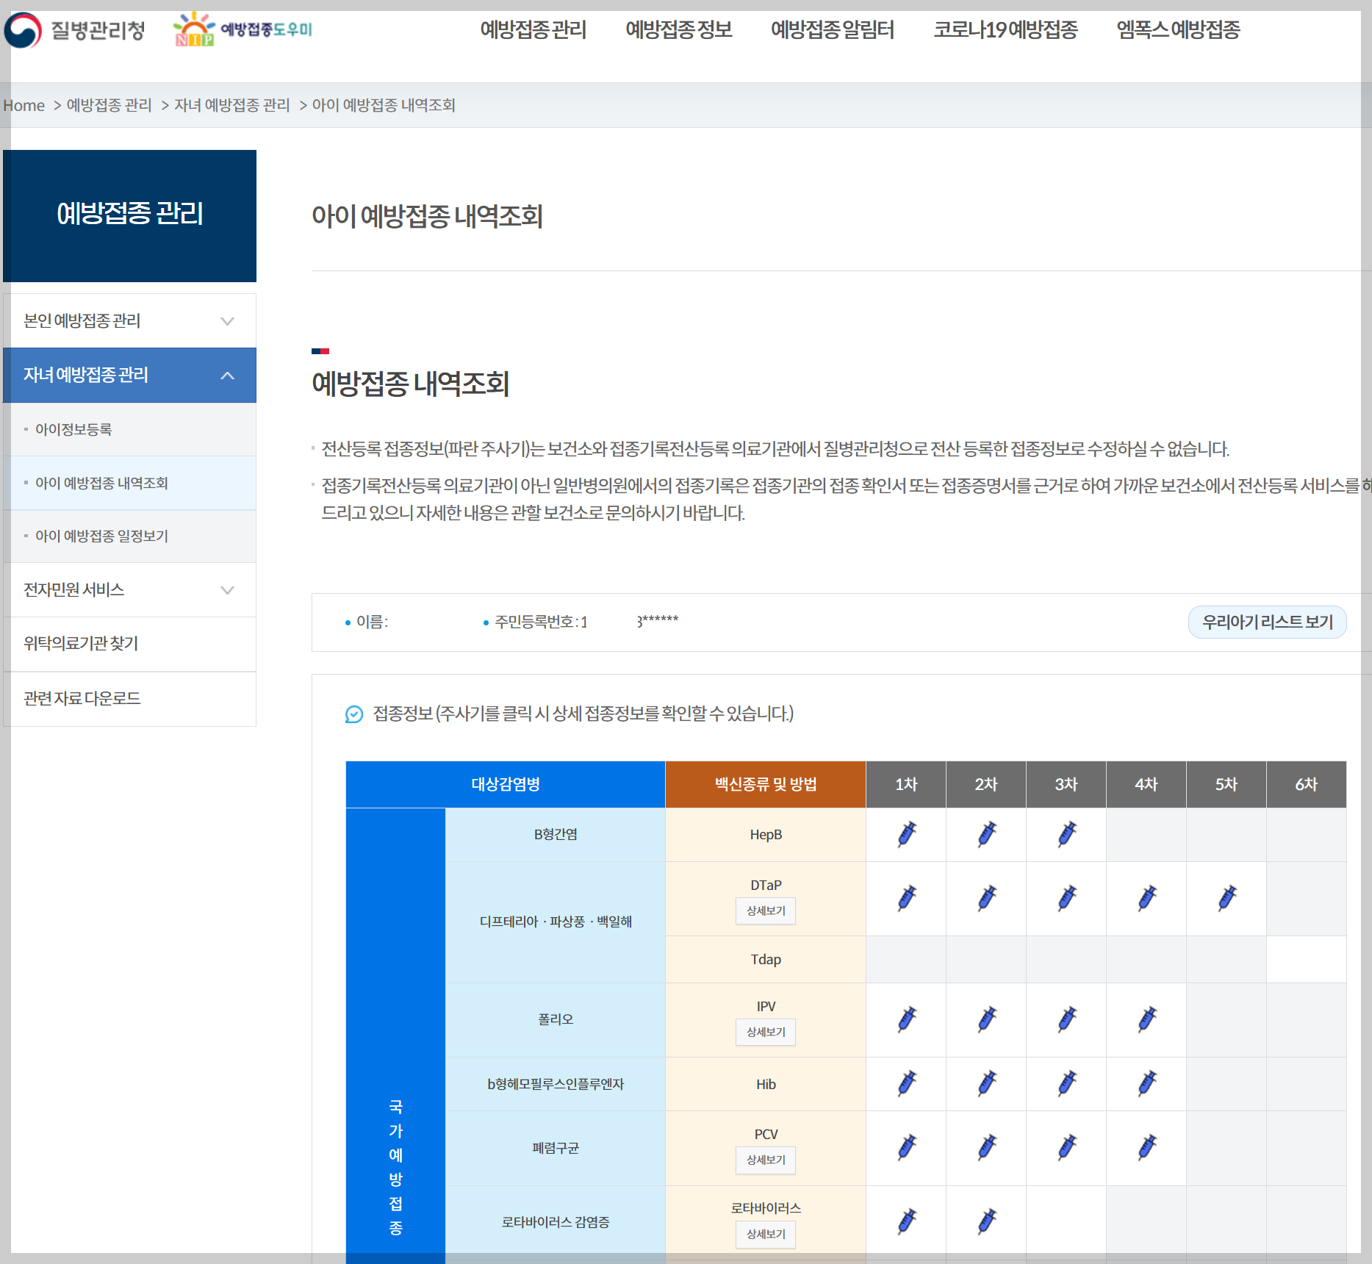This screenshot has width=1372, height=1264.
Task: Open 예방접종 알림터 top menu
Action: pyautogui.click(x=832, y=30)
